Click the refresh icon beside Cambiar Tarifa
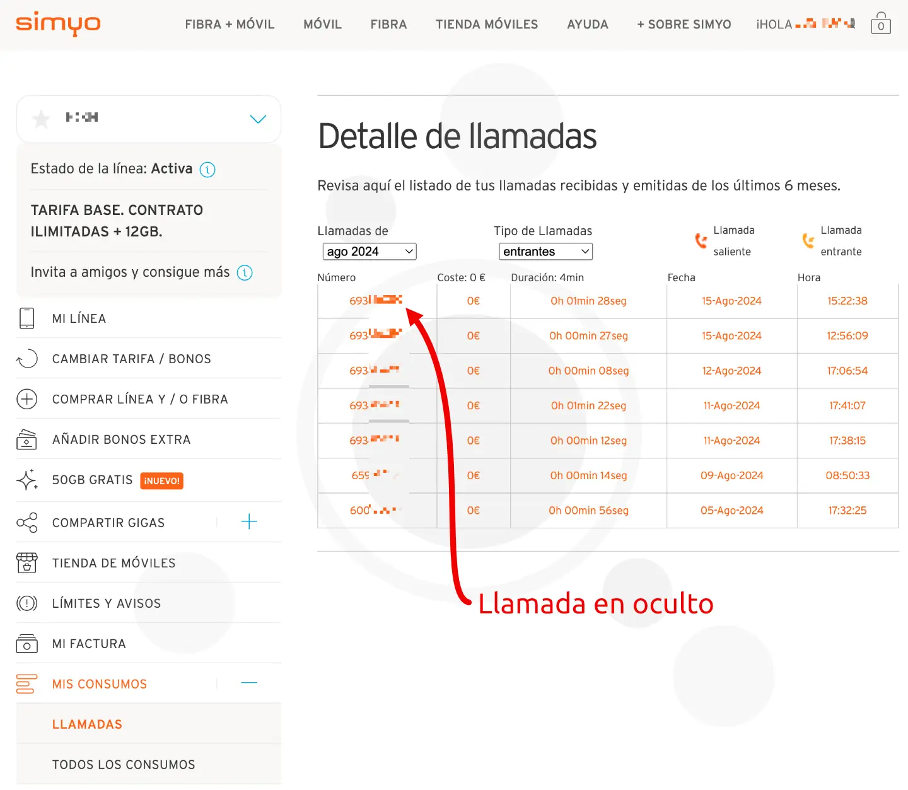This screenshot has width=908, height=790. (x=26, y=359)
